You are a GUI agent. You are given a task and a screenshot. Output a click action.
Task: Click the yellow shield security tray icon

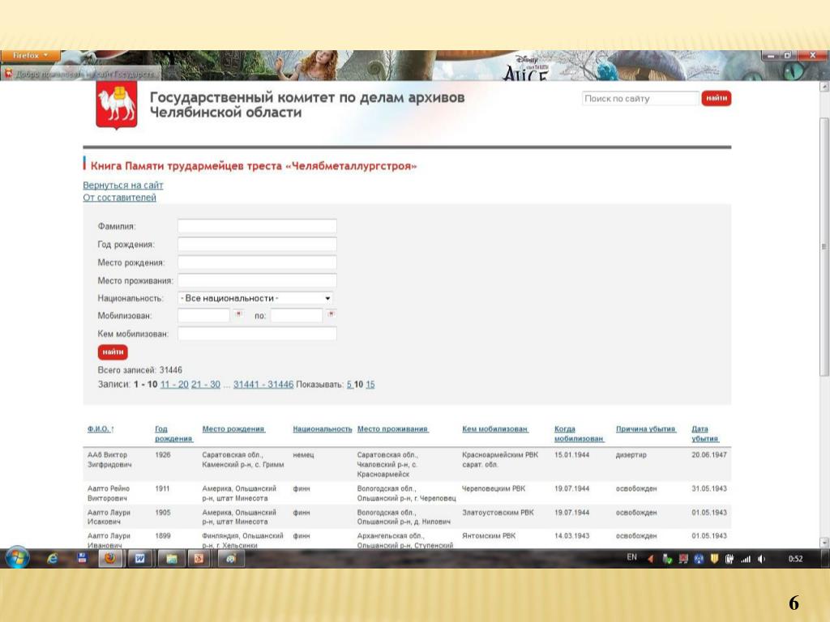714,559
